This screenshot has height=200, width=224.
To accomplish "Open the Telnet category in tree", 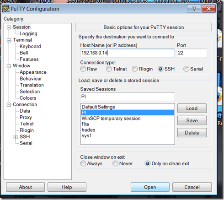I will 27,124.
